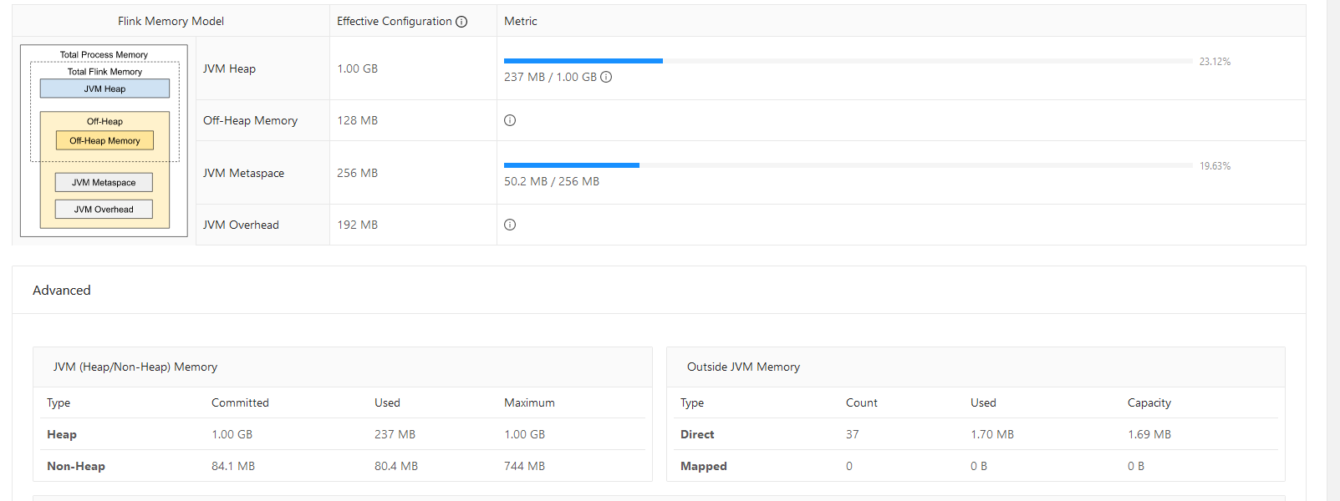Click Total Process Memory label in diagram

pyautogui.click(x=104, y=54)
